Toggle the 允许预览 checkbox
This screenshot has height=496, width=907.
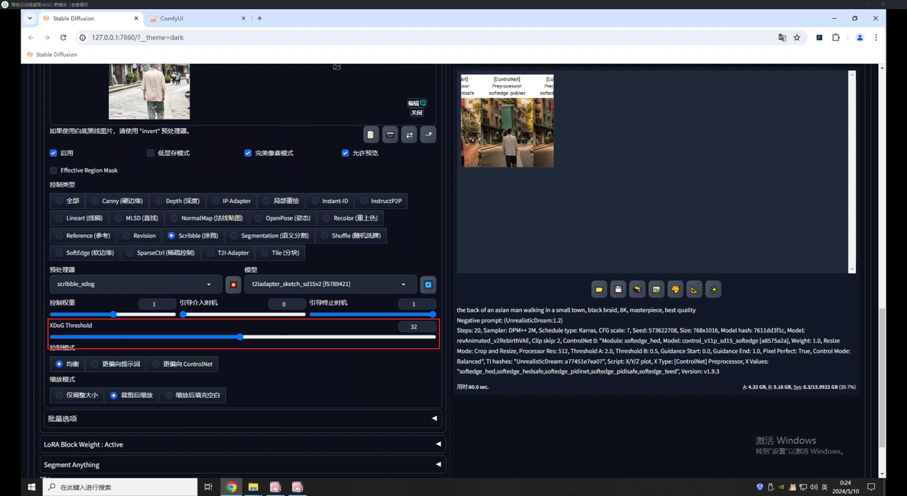[x=345, y=153]
